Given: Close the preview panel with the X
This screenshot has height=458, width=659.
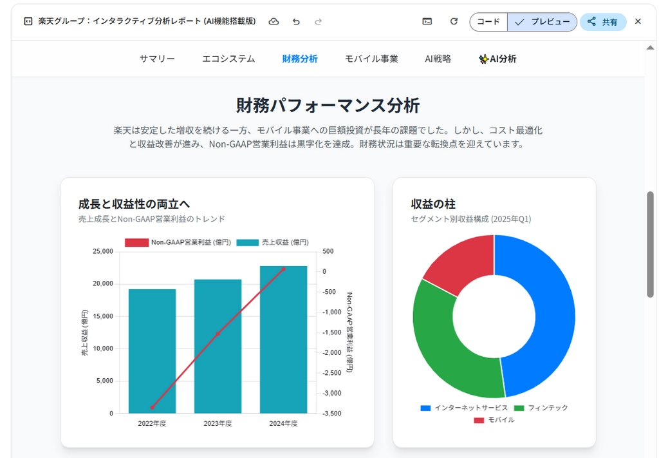Looking at the screenshot, I should pos(638,21).
